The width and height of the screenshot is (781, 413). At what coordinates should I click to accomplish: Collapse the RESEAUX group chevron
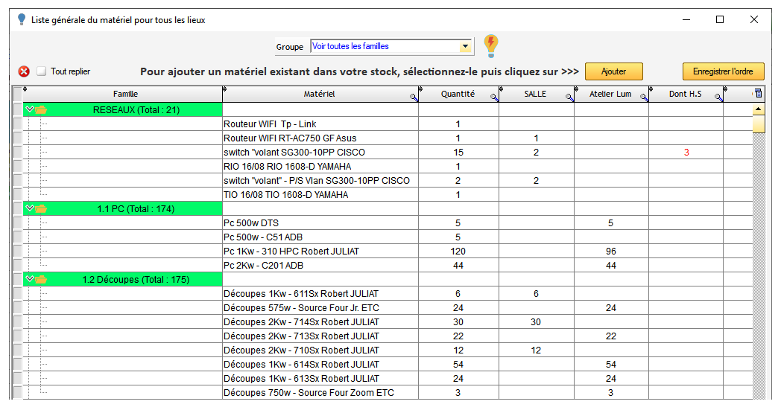click(30, 109)
